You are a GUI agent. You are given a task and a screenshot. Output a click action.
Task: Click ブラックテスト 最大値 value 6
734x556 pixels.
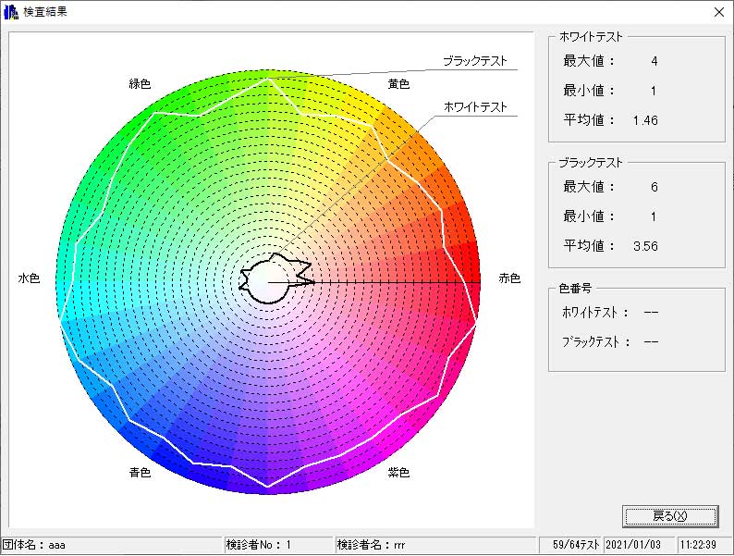[654, 188]
